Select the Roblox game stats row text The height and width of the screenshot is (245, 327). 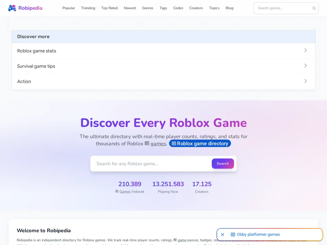tap(36, 51)
